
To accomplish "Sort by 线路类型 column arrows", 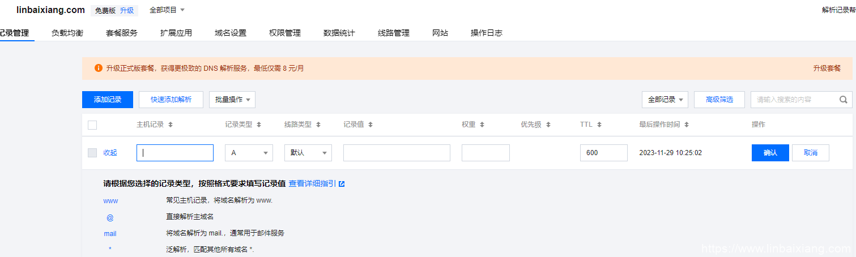I will pyautogui.click(x=318, y=125).
